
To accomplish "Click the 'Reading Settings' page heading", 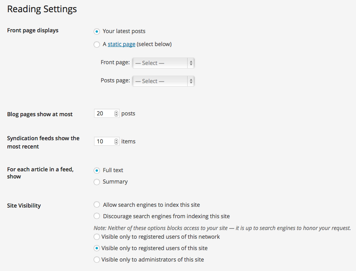I will point(42,9).
